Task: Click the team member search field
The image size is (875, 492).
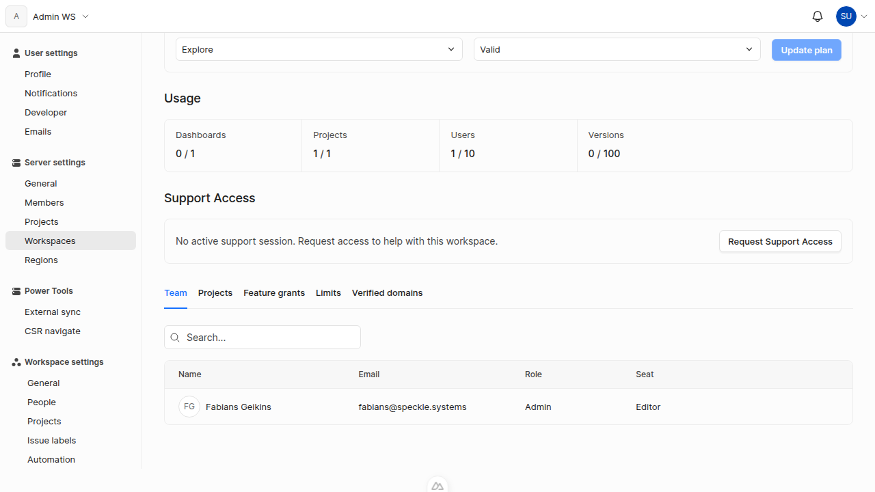Action: [267, 337]
